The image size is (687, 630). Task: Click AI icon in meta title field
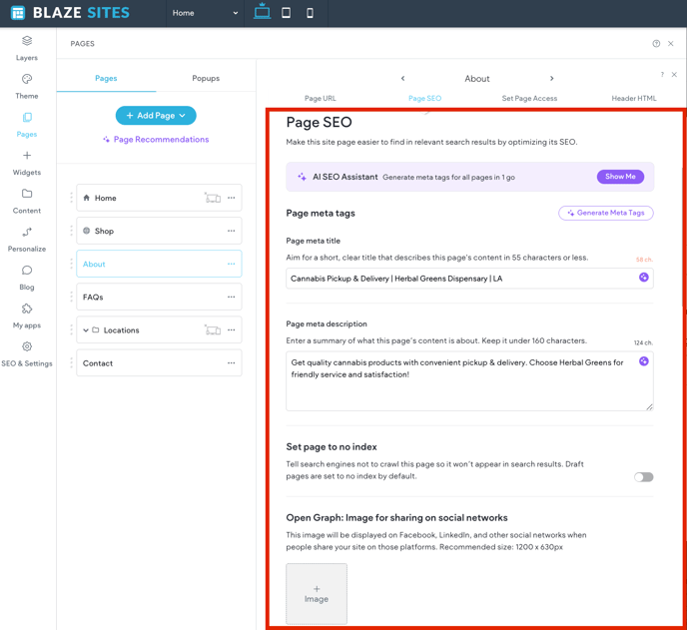click(x=643, y=278)
